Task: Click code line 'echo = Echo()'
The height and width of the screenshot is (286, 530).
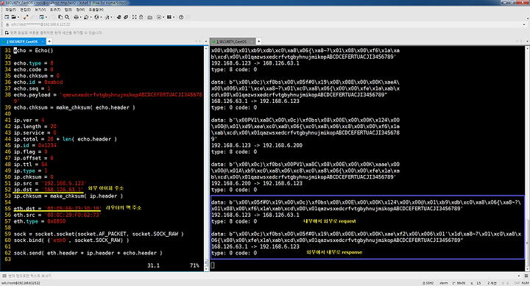Action: coord(33,51)
